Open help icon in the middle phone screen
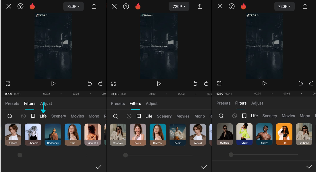Screen dimensions: 316x172 126,6
